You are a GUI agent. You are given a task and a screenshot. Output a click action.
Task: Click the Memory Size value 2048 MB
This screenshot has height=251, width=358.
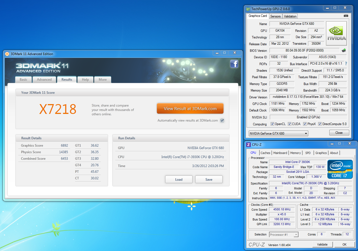tap(282, 90)
